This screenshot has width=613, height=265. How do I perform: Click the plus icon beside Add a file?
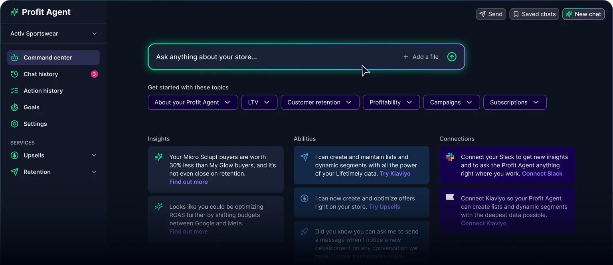point(406,57)
